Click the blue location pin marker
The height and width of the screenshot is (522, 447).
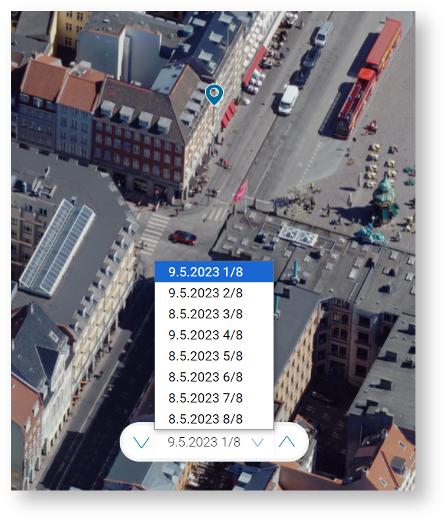(x=214, y=93)
